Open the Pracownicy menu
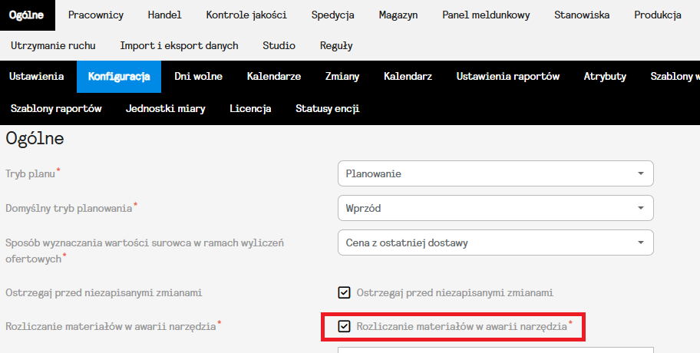The image size is (700, 353). tap(96, 15)
